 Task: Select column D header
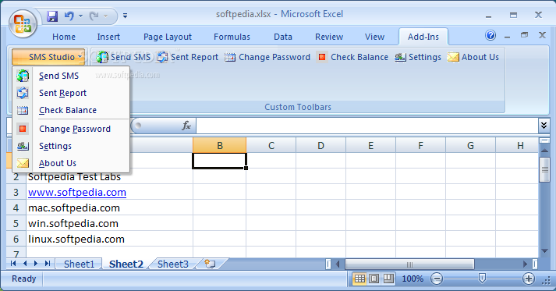(x=321, y=145)
